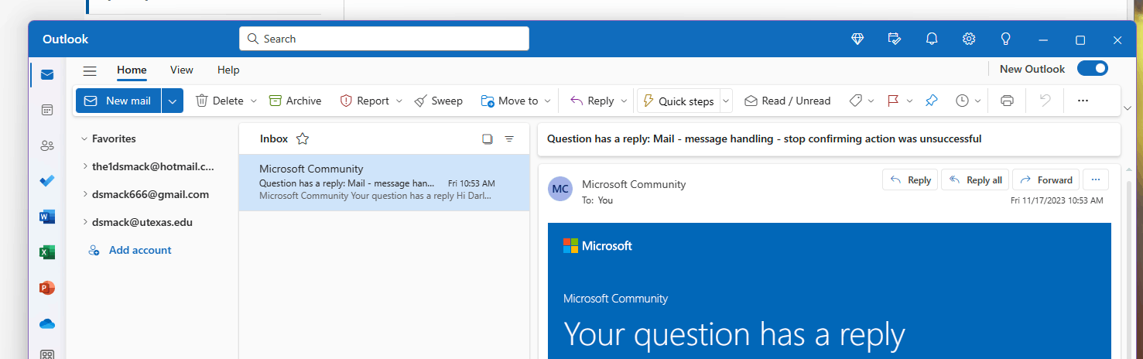
Task: Focus the Search box
Action: (x=384, y=39)
